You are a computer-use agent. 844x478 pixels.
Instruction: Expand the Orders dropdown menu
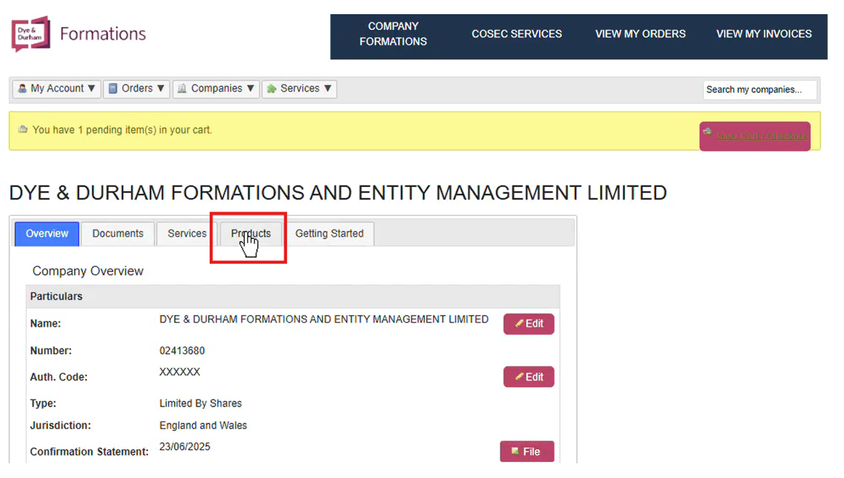pyautogui.click(x=136, y=88)
